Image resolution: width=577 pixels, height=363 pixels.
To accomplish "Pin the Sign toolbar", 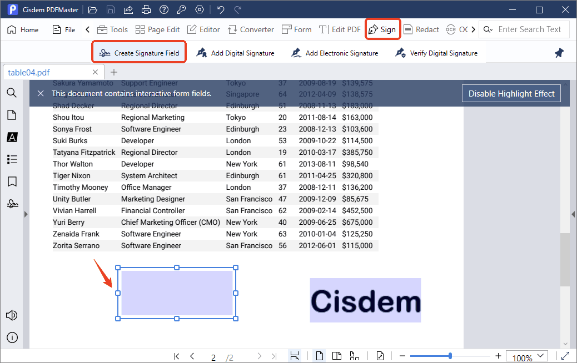I will pos(559,53).
